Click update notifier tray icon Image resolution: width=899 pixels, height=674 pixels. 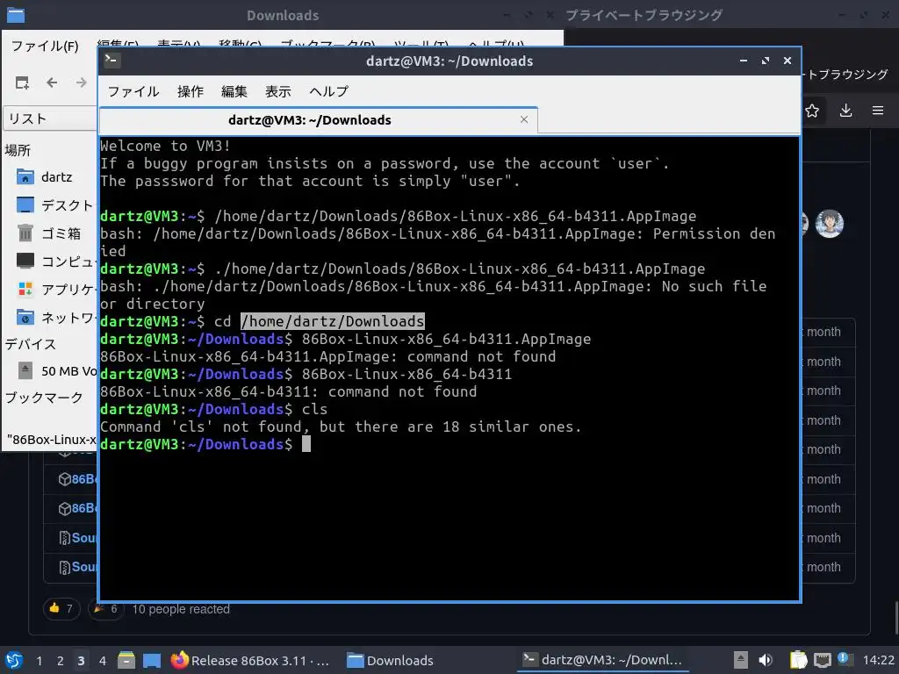point(845,659)
